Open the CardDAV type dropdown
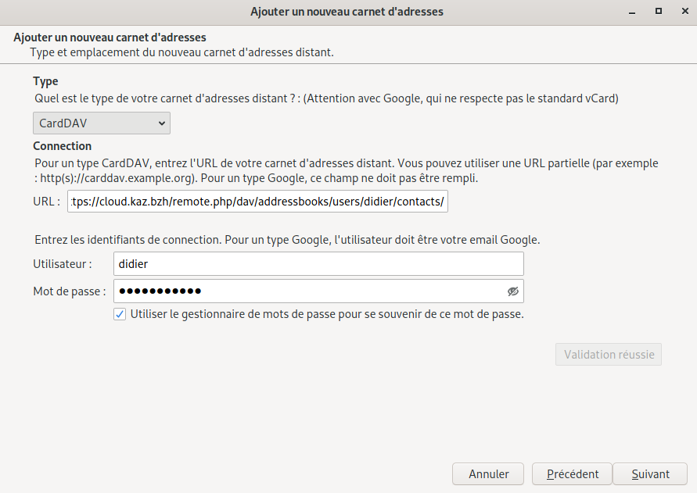This screenshot has height=493, width=697. 102,123
